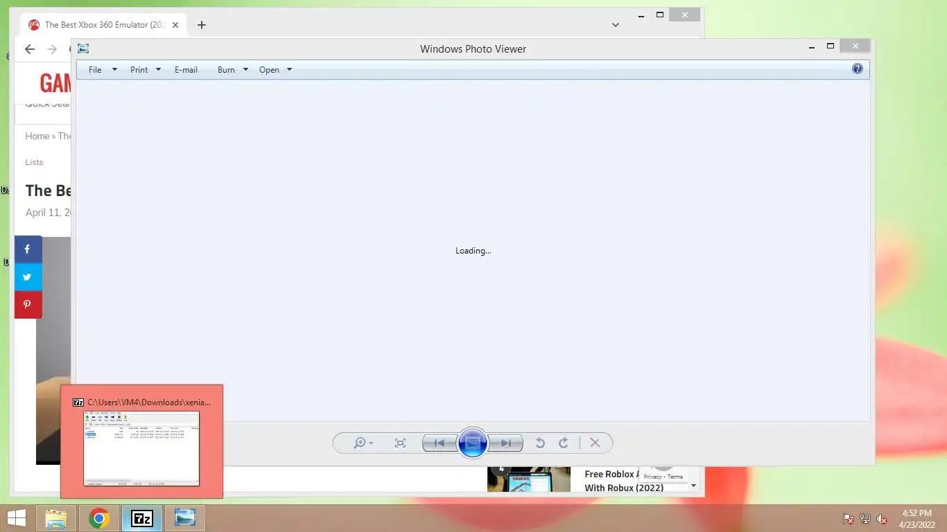Open File Explorer from the taskbar
Viewport: 947px width, 532px height.
point(56,518)
